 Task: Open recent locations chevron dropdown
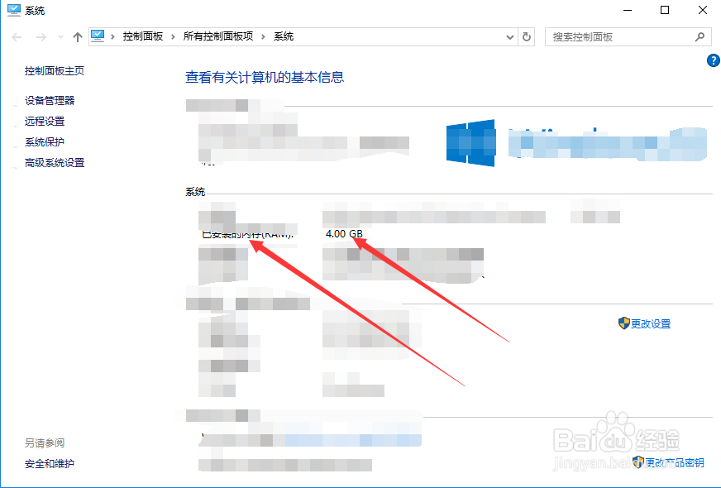pyautogui.click(x=60, y=36)
